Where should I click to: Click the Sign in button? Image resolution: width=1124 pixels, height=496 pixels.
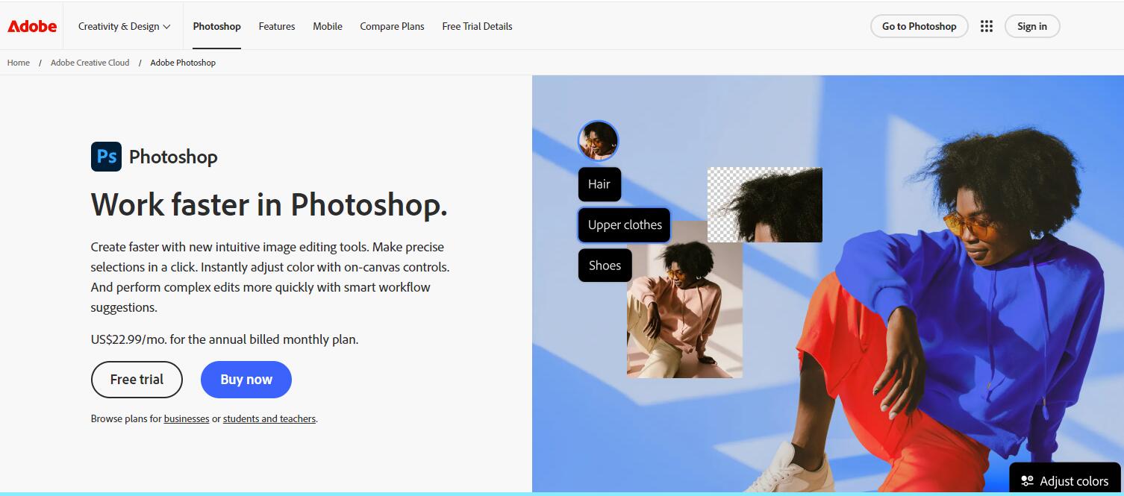click(x=1031, y=26)
